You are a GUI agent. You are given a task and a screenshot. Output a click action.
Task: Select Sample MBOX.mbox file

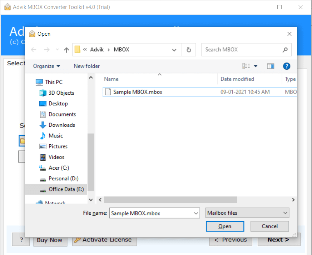[x=199, y=92]
